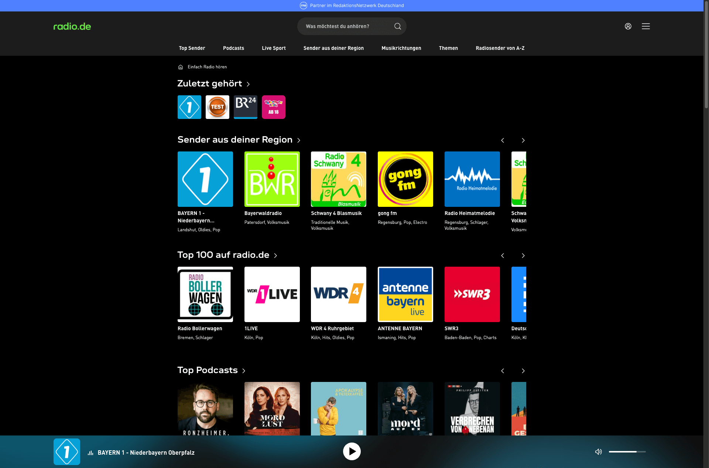Select the gong fm station logo
The width and height of the screenshot is (709, 468).
coord(405,179)
